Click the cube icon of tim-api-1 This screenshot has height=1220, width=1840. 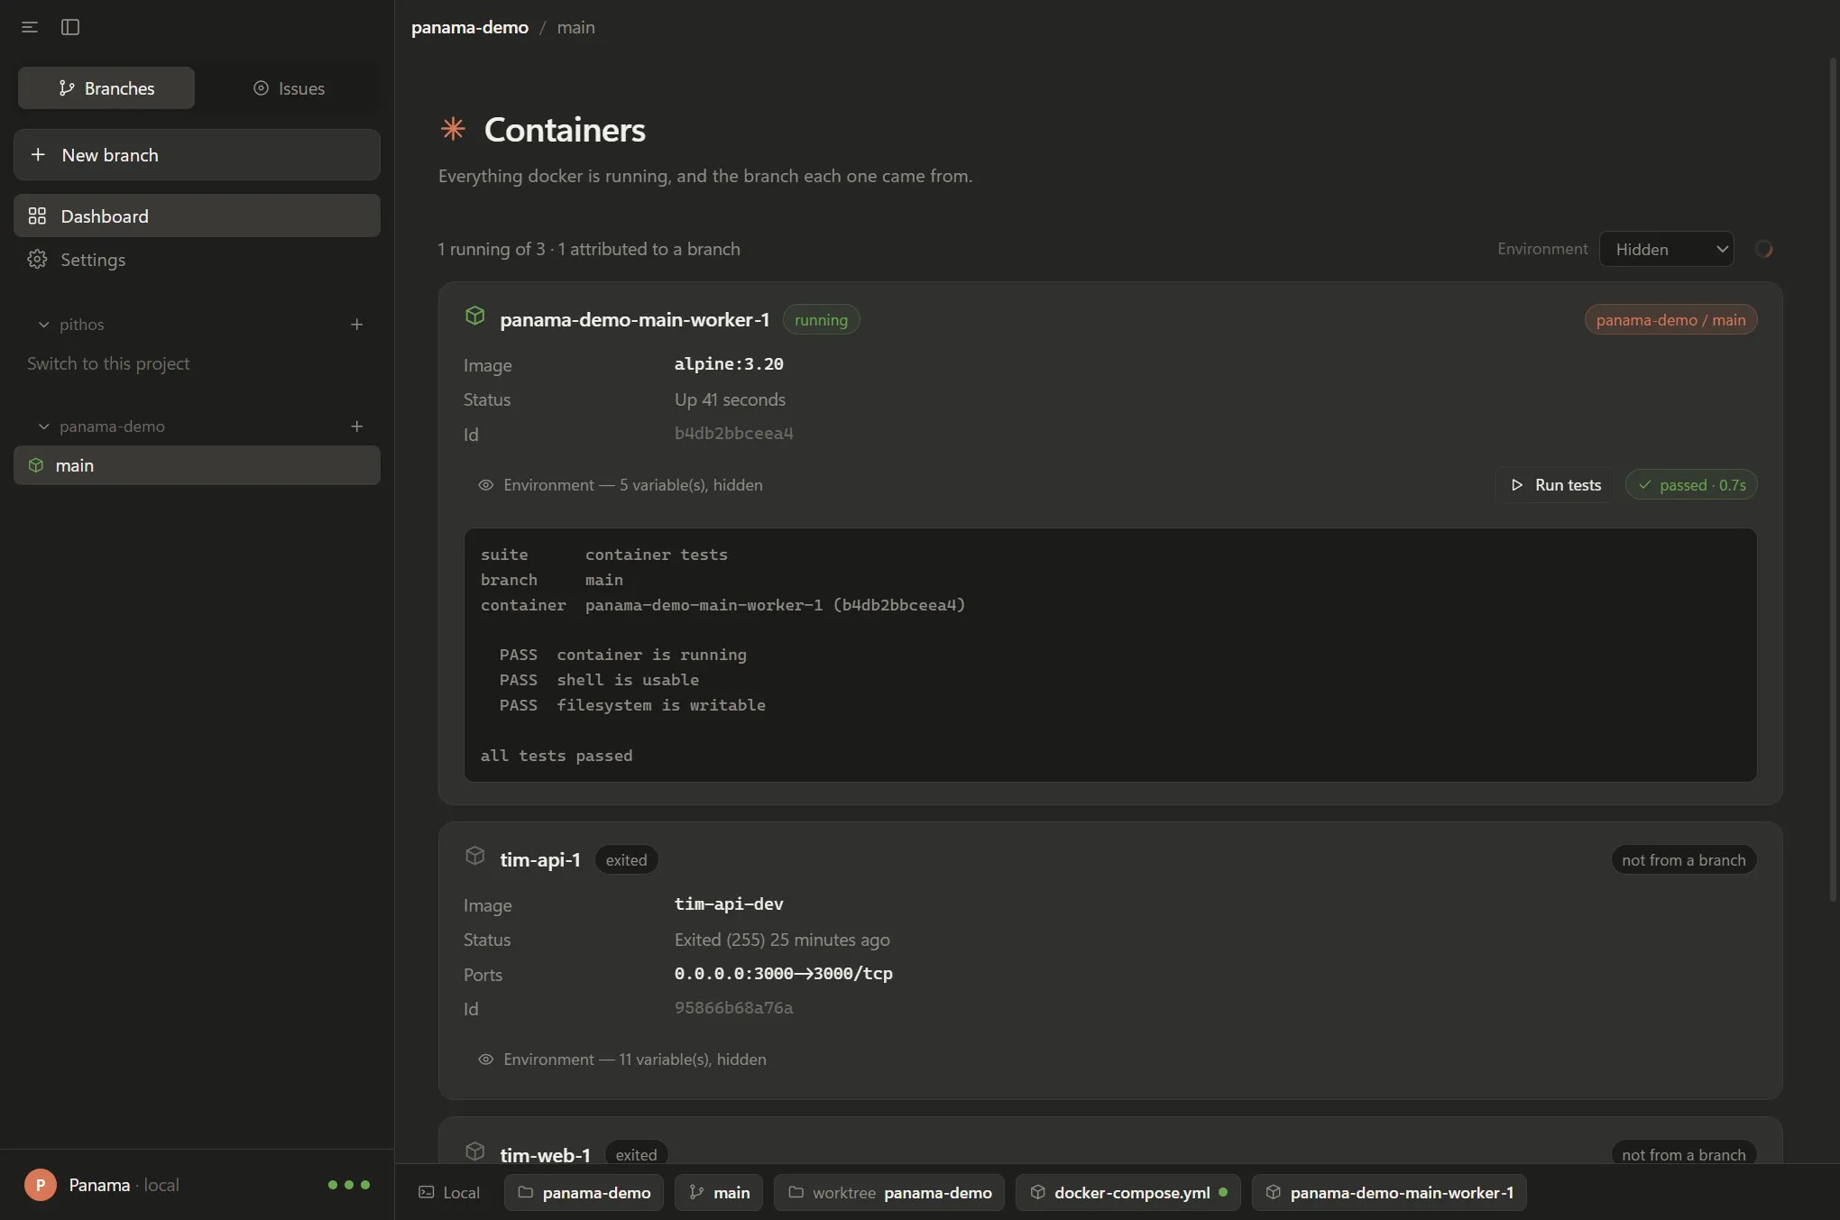tap(475, 856)
